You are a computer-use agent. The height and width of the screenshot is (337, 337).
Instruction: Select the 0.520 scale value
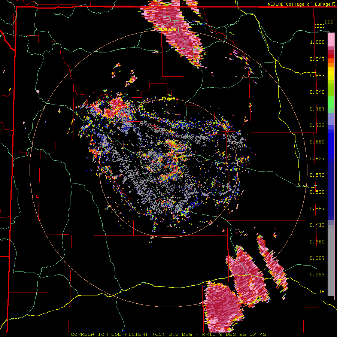317,191
